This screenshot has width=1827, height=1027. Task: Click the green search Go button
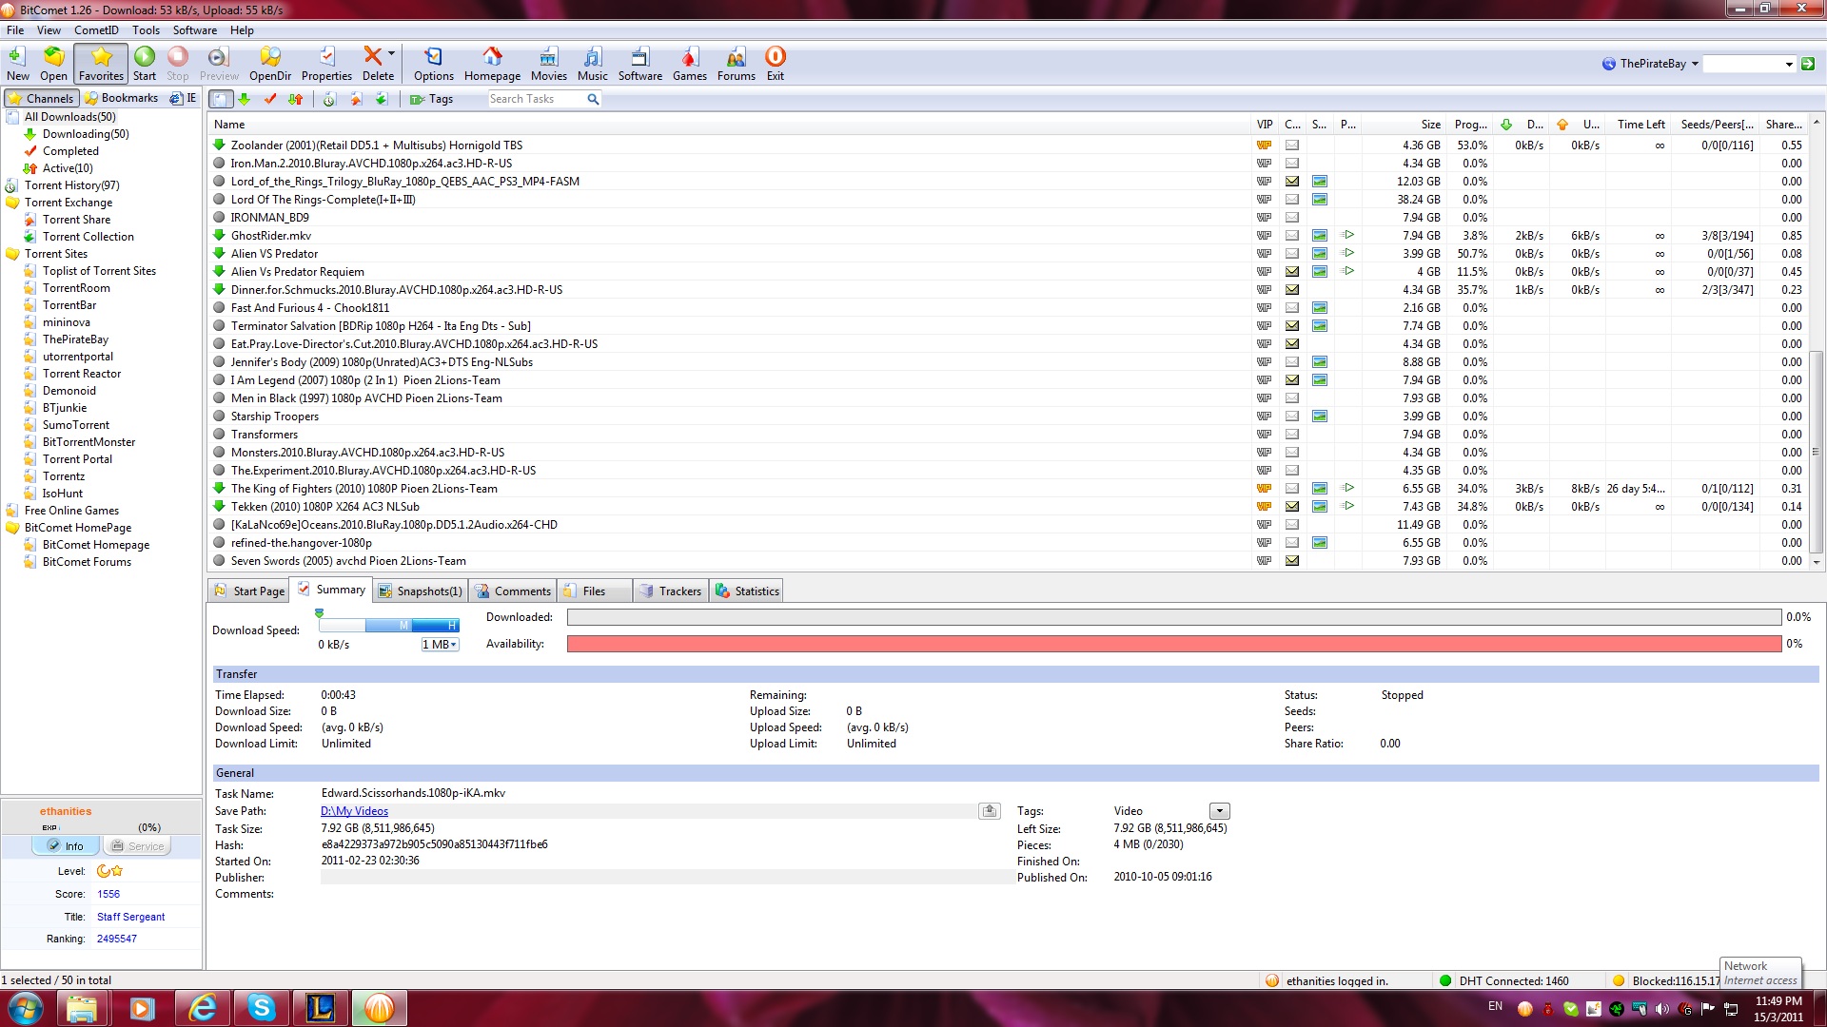pos(1808,64)
